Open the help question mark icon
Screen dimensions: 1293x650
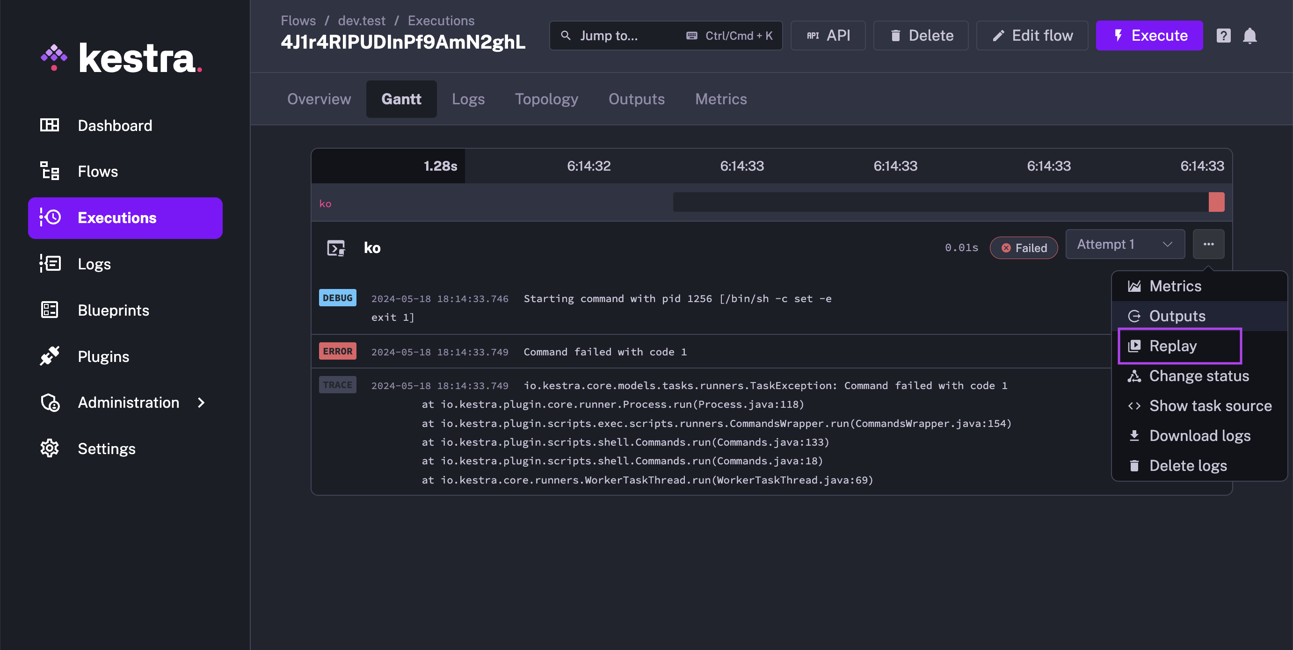(x=1223, y=36)
